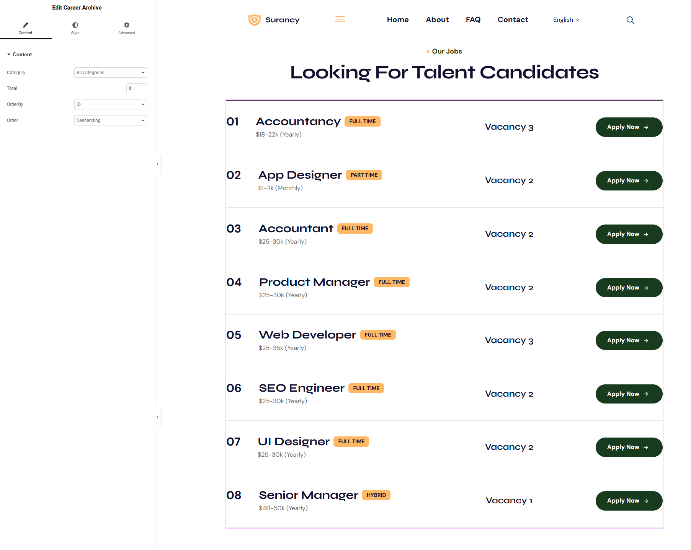Click the Edit Career Archive panel title
691x550 pixels.
[x=77, y=8]
